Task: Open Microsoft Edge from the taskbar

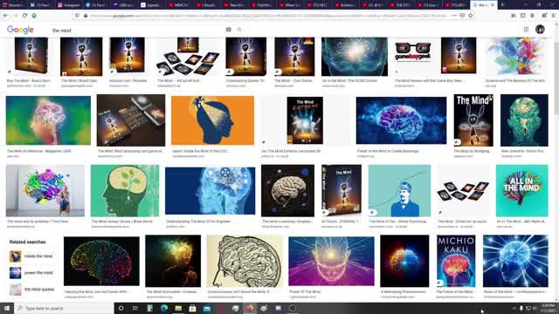Action: 164,308
